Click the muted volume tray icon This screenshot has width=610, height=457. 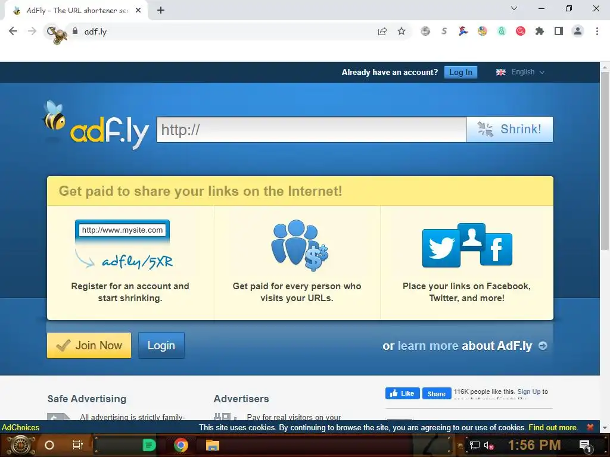(488, 445)
